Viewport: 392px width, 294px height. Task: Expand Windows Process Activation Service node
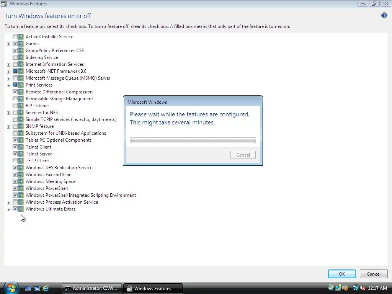[x=8, y=203]
